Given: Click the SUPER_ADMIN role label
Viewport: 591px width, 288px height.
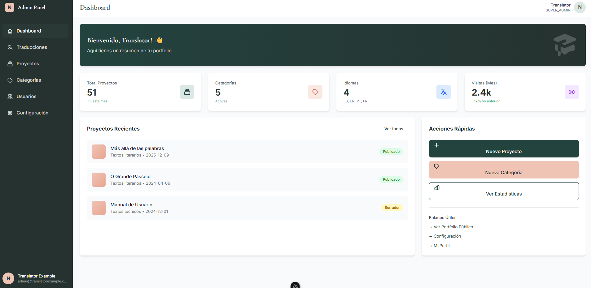Looking at the screenshot, I should point(558,10).
